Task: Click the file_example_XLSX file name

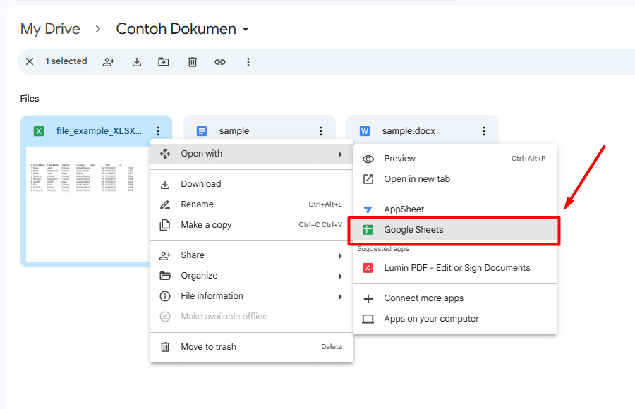Action: point(99,130)
